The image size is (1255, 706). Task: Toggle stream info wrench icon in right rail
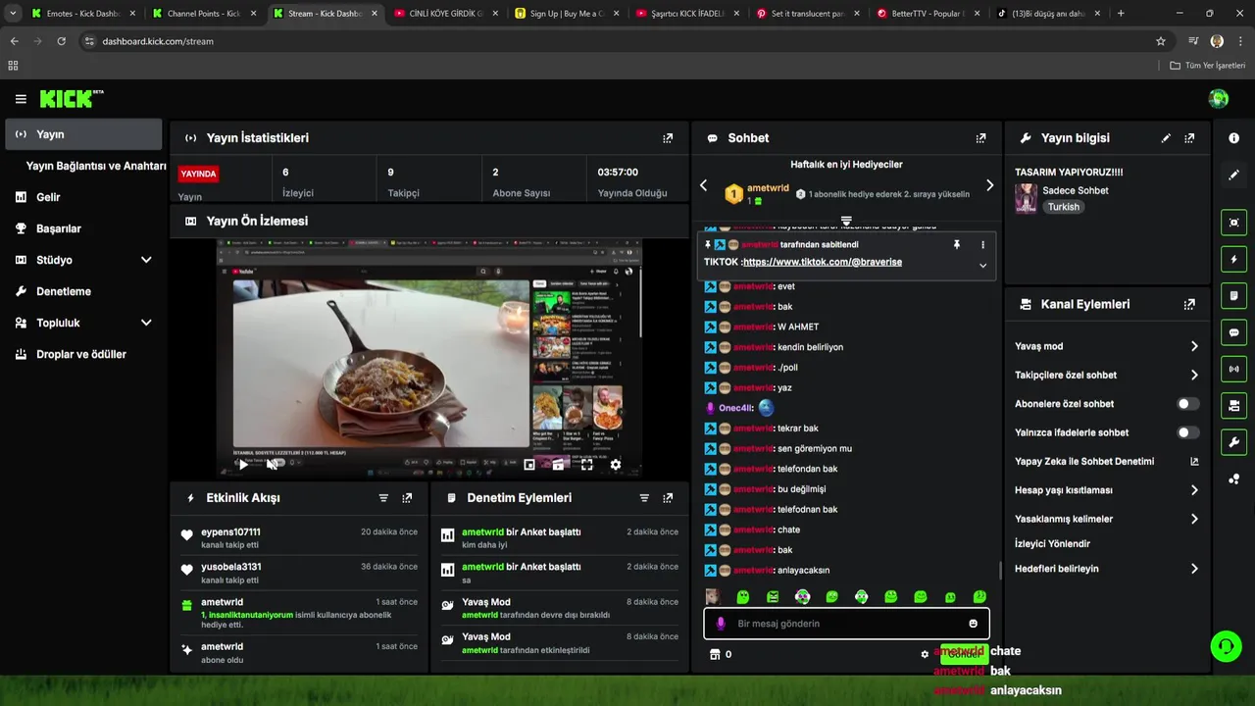pyautogui.click(x=1233, y=442)
